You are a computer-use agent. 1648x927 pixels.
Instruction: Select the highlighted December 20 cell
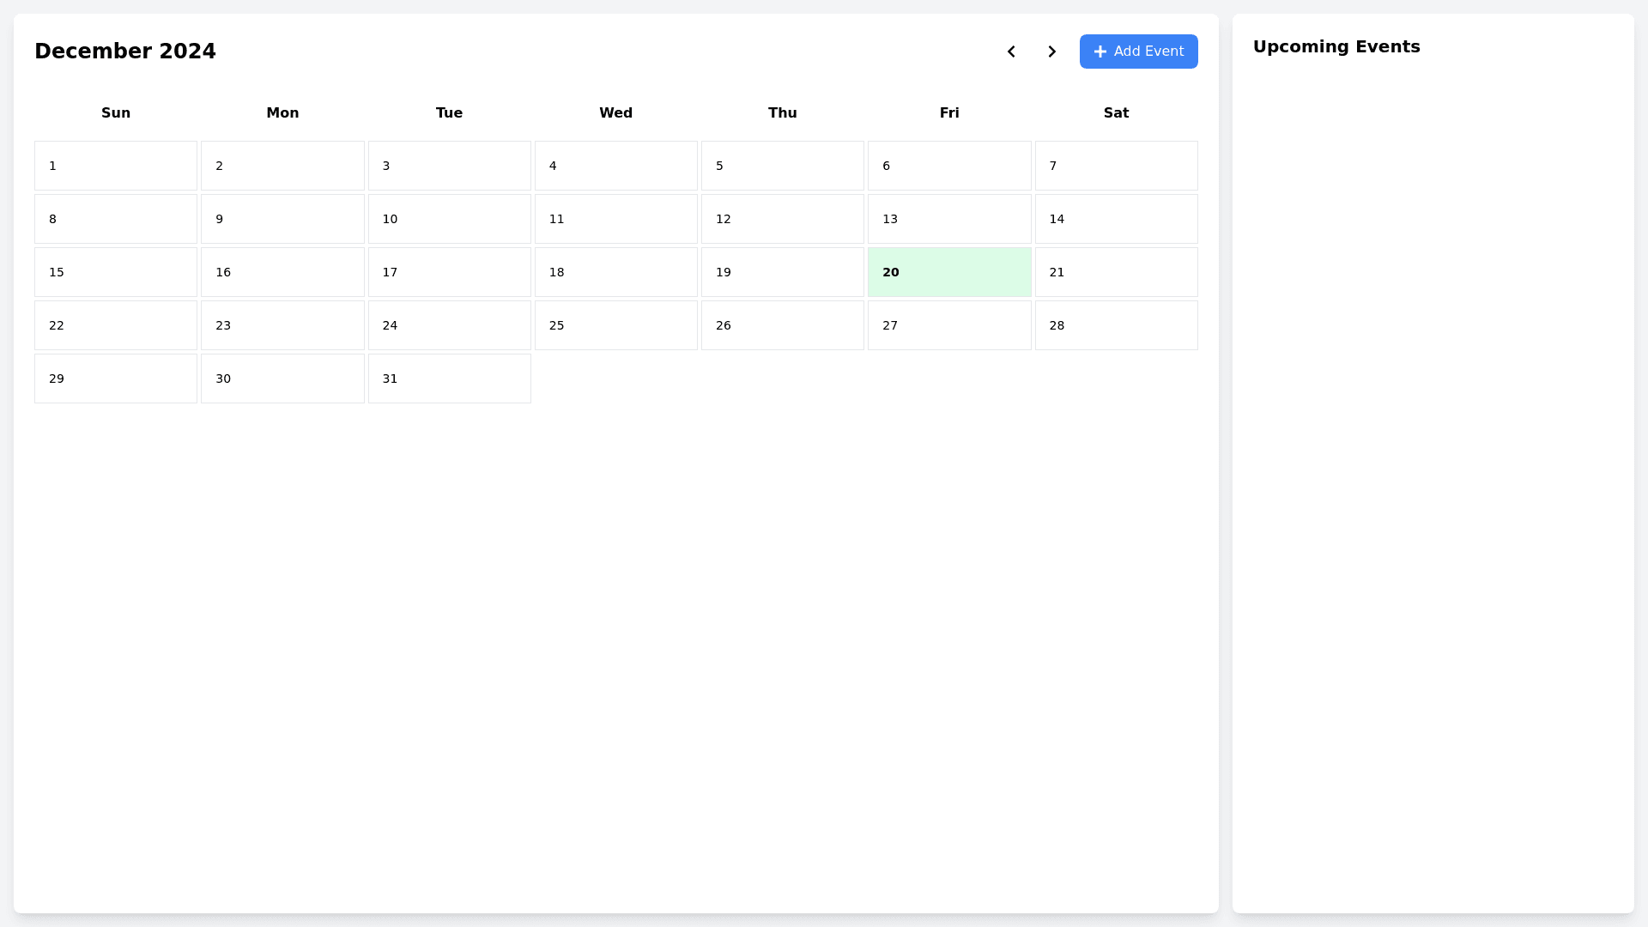coord(948,272)
